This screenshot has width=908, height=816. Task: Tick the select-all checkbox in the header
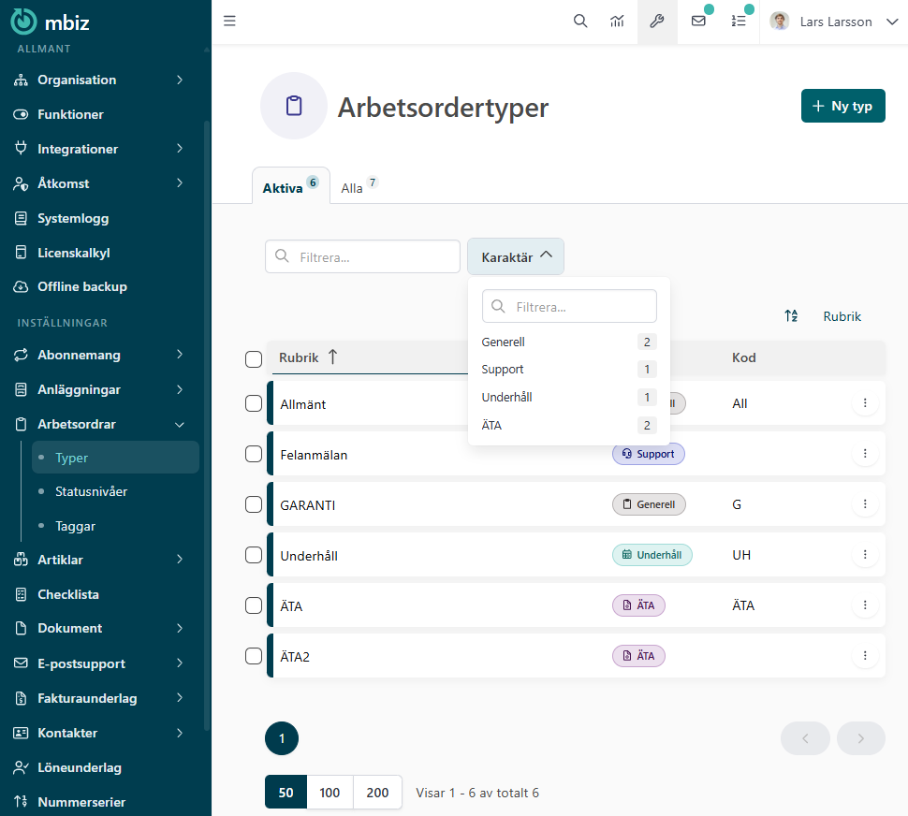[254, 358]
